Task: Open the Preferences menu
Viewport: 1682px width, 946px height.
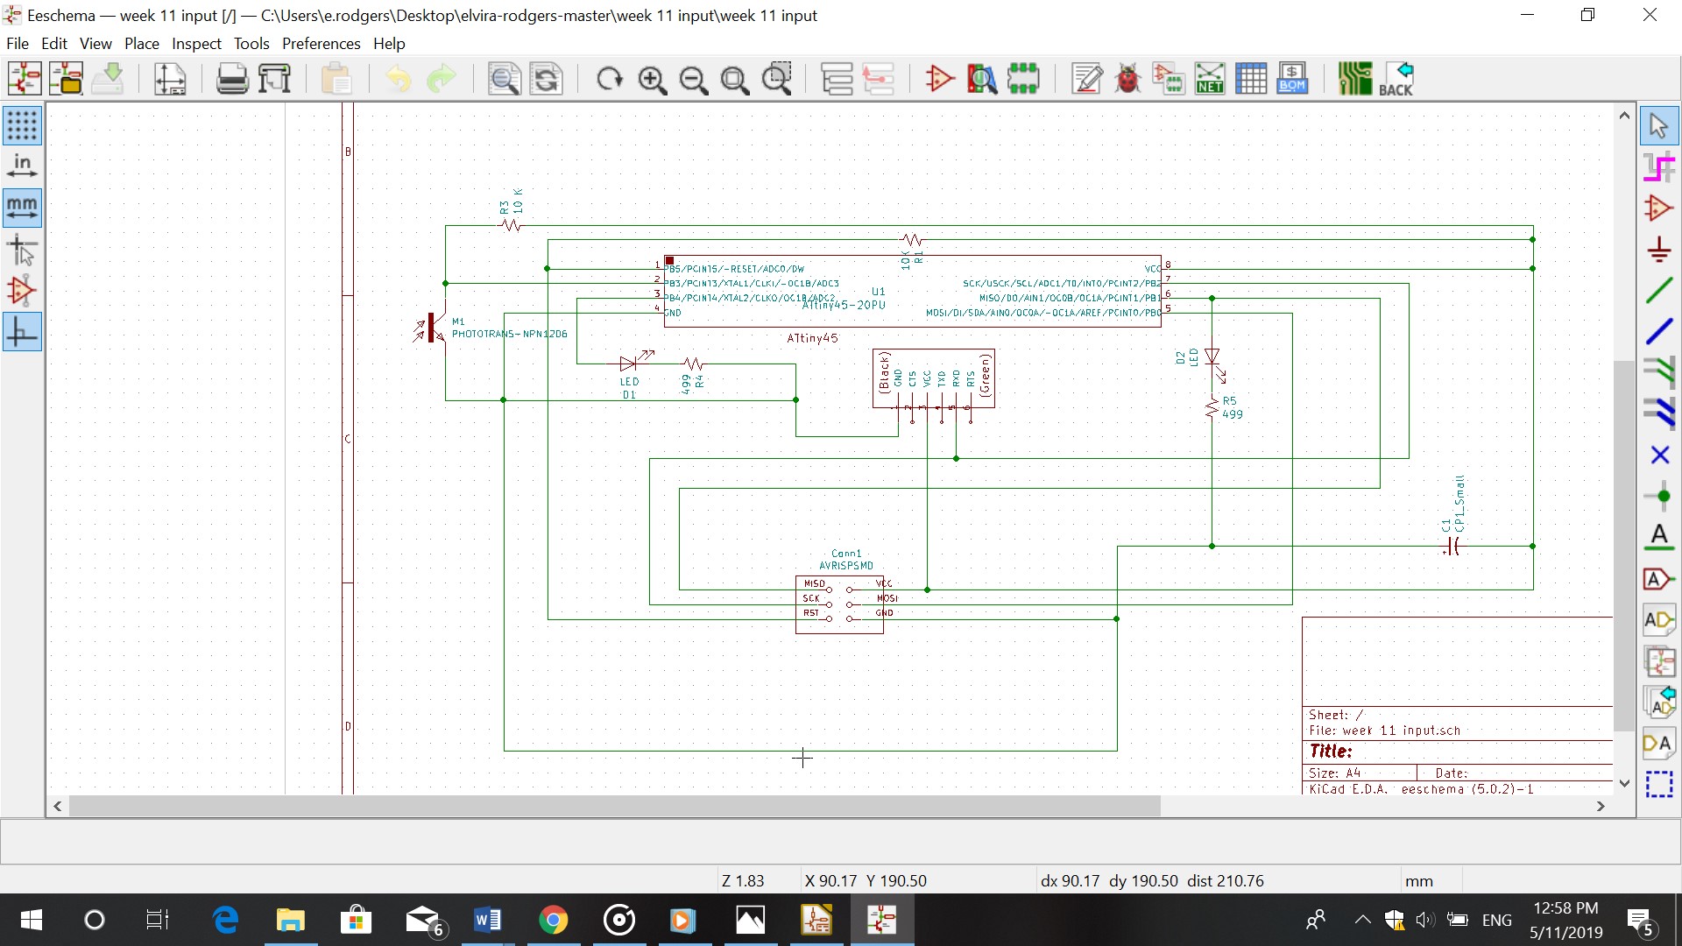Action: (321, 44)
